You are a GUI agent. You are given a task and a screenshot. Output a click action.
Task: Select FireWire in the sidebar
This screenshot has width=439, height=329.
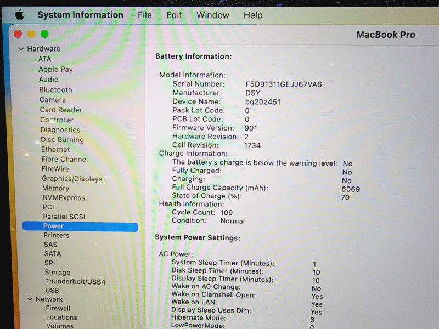point(55,169)
